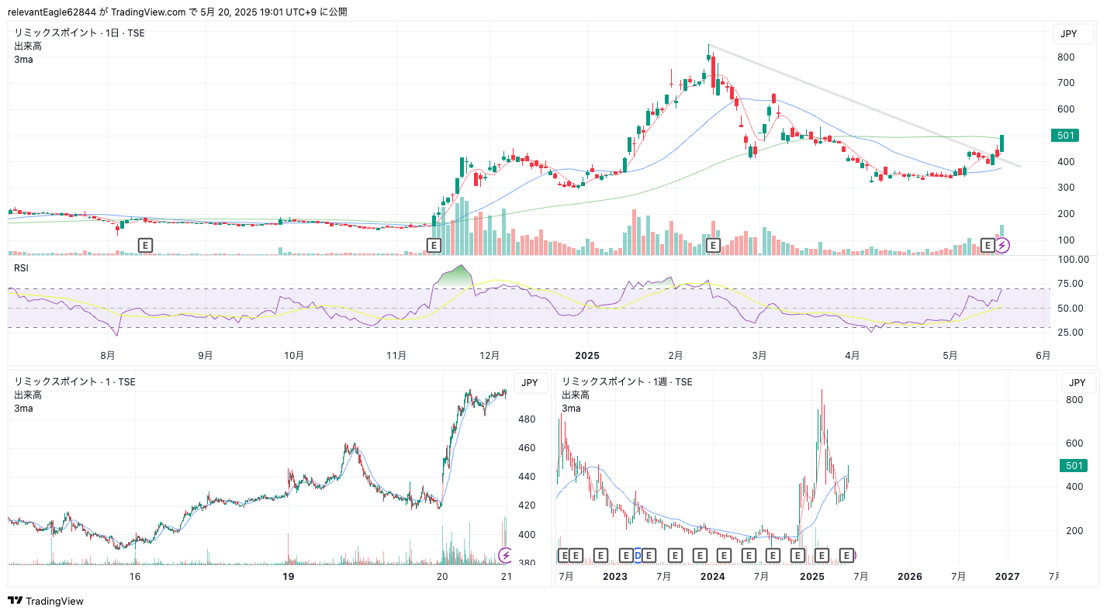Click the 501 price label on daily chart
1107x614 pixels.
(1065, 136)
